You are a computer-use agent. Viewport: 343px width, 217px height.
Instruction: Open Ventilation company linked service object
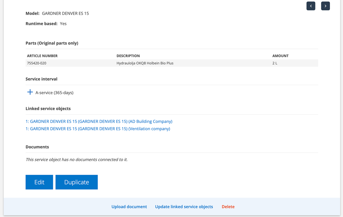coord(98,129)
